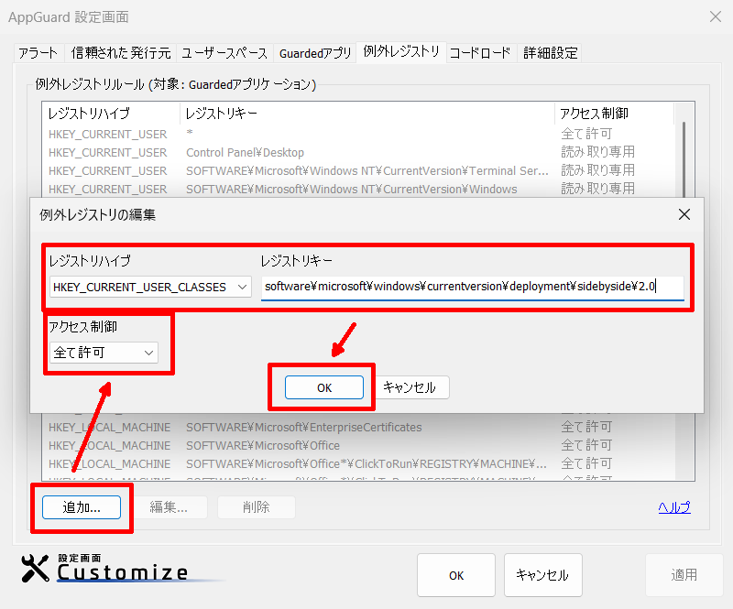Select the 詳細設定 tab
This screenshot has width=733, height=609.
550,53
